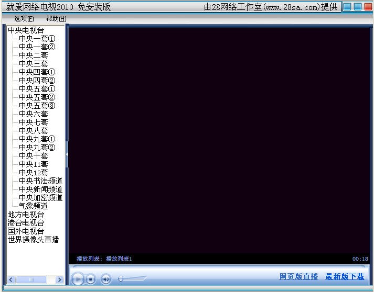The image size is (374, 292).
Task: Close the window with the red button
Action: pos(368,7)
